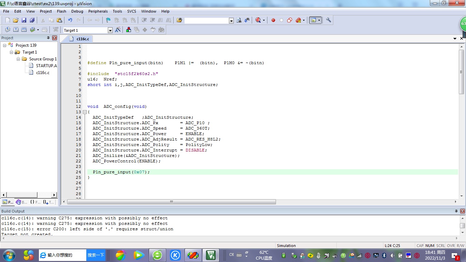Open editor tab list dropdown arrow
466x262 pixels.
pyautogui.click(x=455, y=39)
